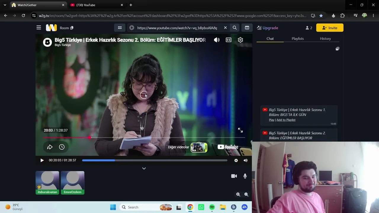Toggle closed captions in the player
The height and width of the screenshot is (213, 379).
click(x=229, y=40)
